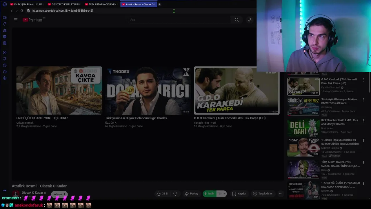
Task: Click the Olacak O Kadar channel avatar
Action: point(16,194)
